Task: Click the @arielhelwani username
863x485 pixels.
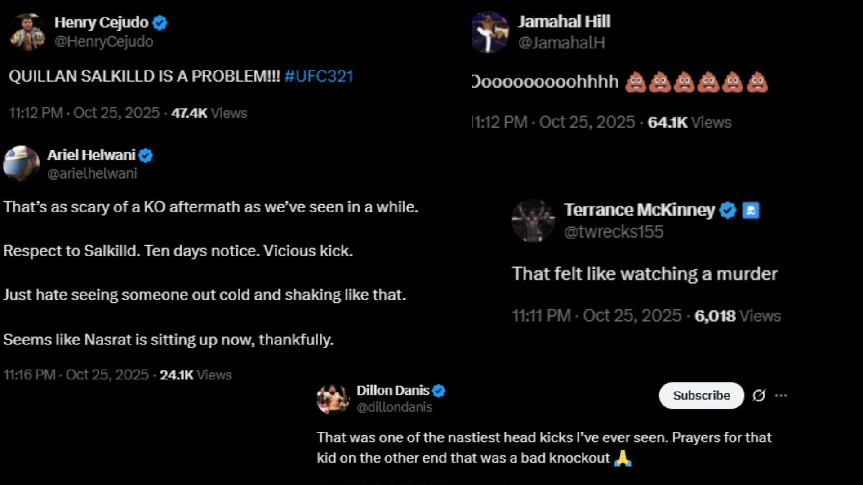Action: 92,174
